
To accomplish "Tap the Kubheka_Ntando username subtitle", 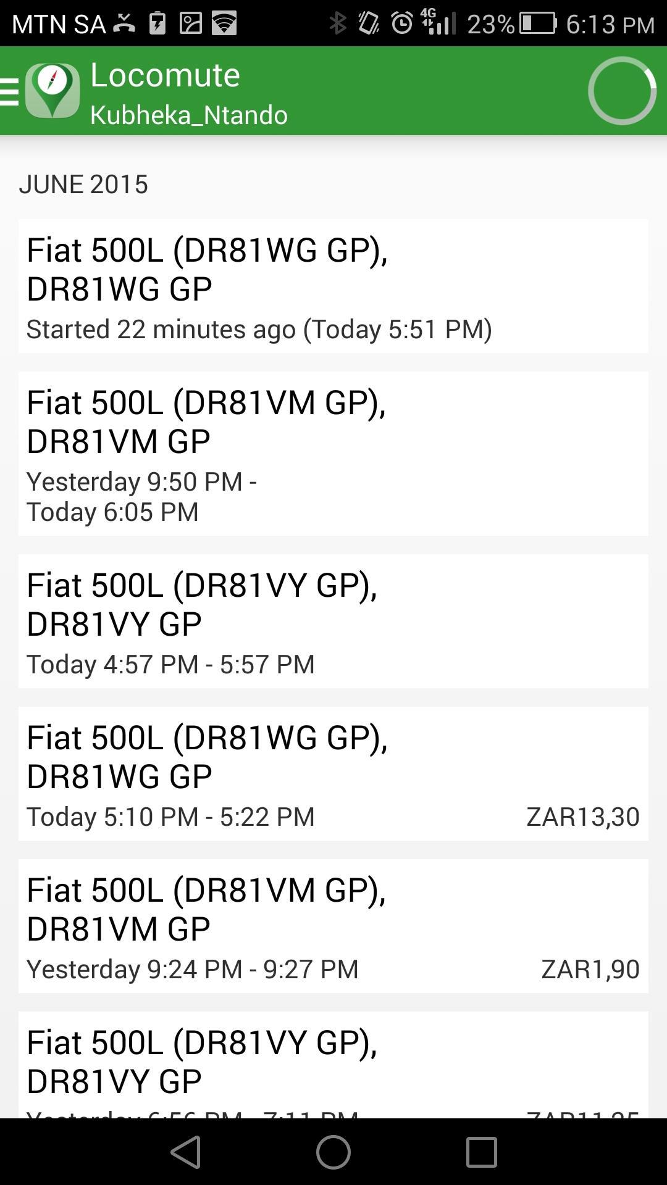I will pos(189,115).
